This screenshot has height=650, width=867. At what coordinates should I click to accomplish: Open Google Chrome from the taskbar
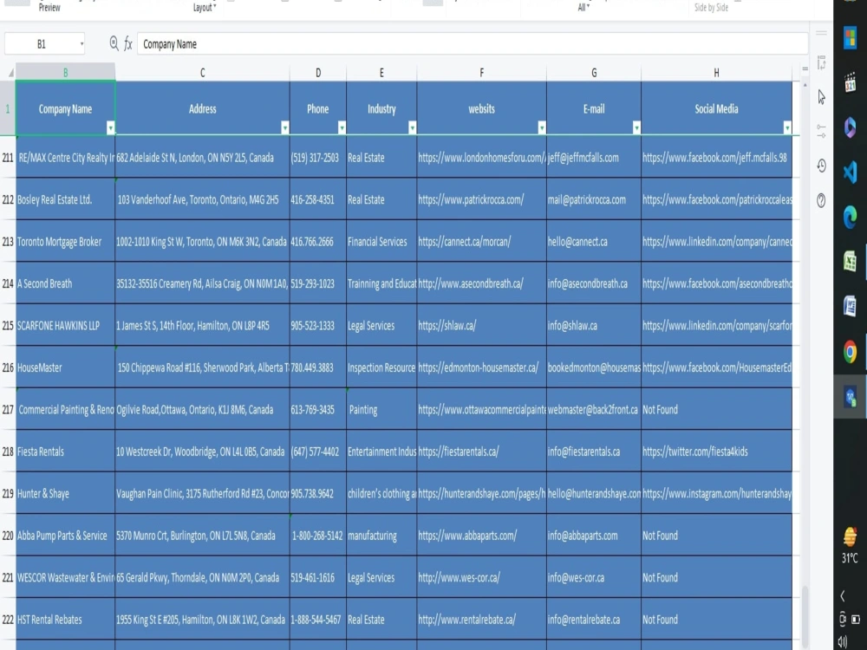click(x=851, y=352)
